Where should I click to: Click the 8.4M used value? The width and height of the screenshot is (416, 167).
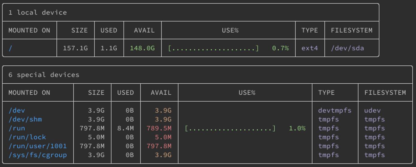click(x=125, y=128)
